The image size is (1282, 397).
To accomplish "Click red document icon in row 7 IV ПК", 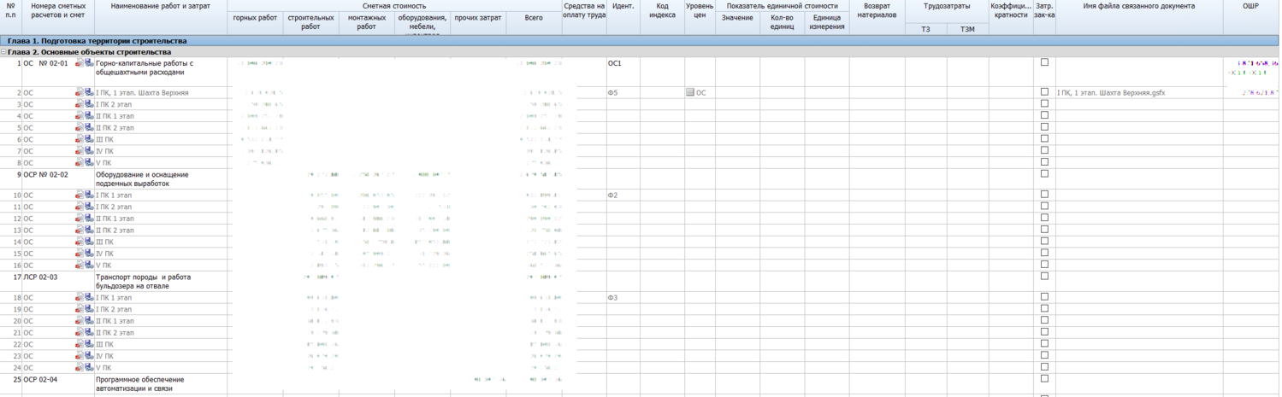I will coord(80,150).
